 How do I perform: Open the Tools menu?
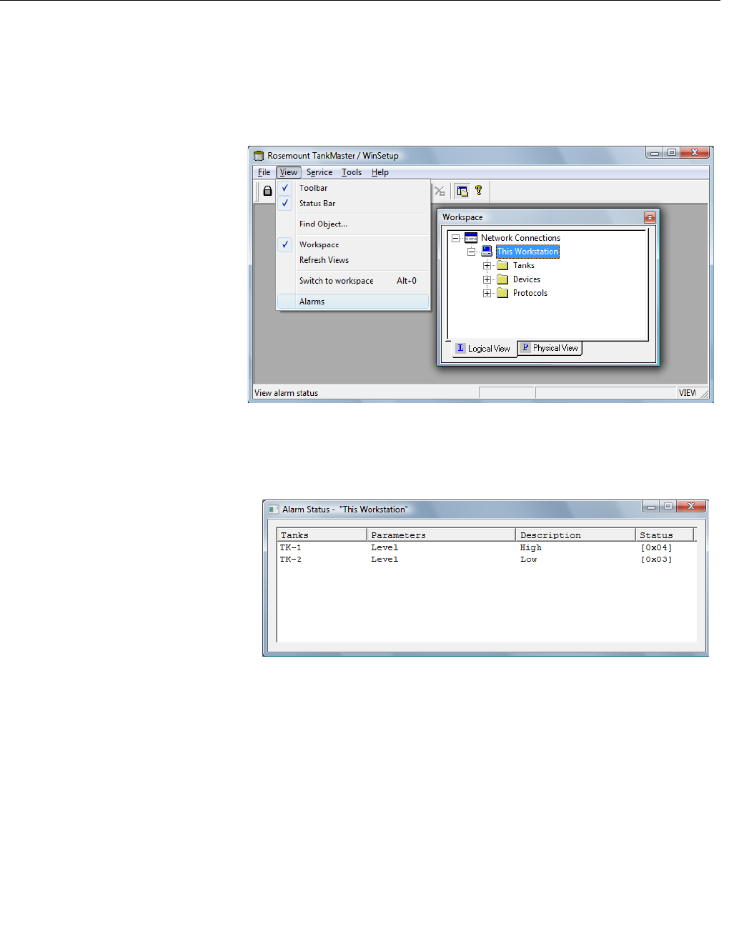tap(351, 172)
